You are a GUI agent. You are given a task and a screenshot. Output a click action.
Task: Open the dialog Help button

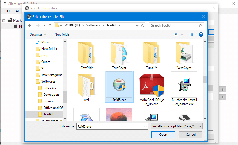(x=201, y=34)
